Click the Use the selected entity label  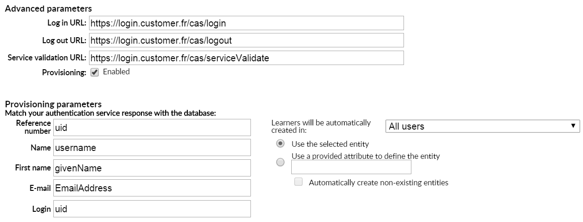click(330, 144)
